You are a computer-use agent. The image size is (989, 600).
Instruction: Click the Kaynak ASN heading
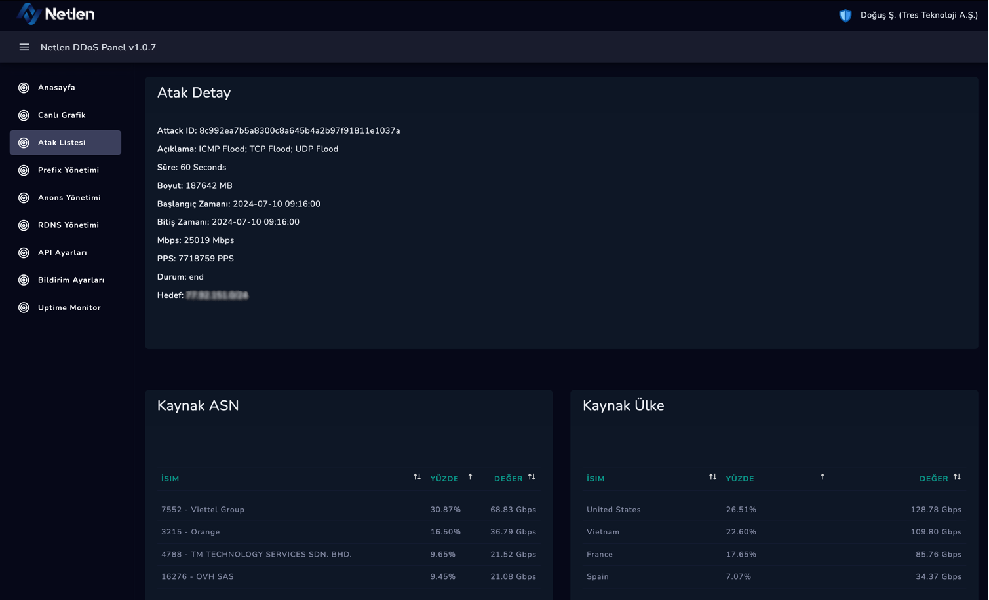coord(198,406)
